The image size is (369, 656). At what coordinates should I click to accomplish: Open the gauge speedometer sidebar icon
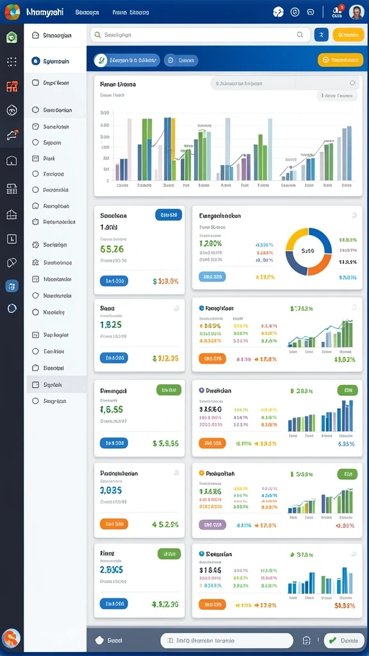coord(12,110)
